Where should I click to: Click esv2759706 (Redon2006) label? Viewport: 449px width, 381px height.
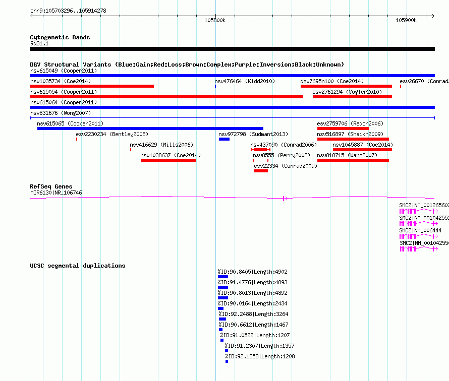tap(350, 123)
